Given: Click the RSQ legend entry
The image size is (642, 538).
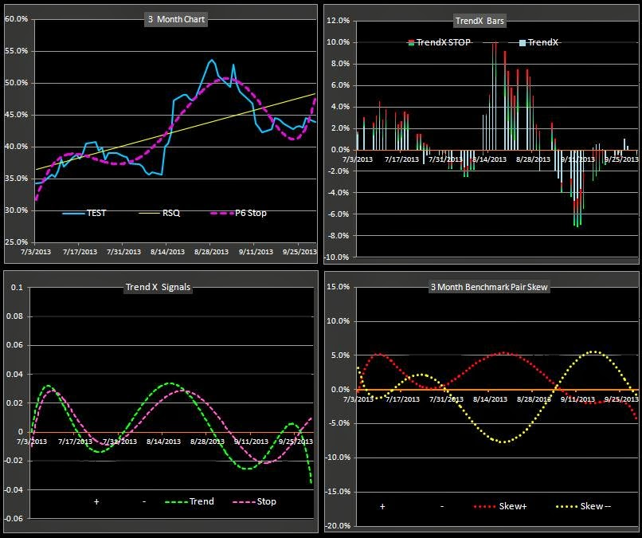Looking at the screenshot, I should [x=159, y=213].
